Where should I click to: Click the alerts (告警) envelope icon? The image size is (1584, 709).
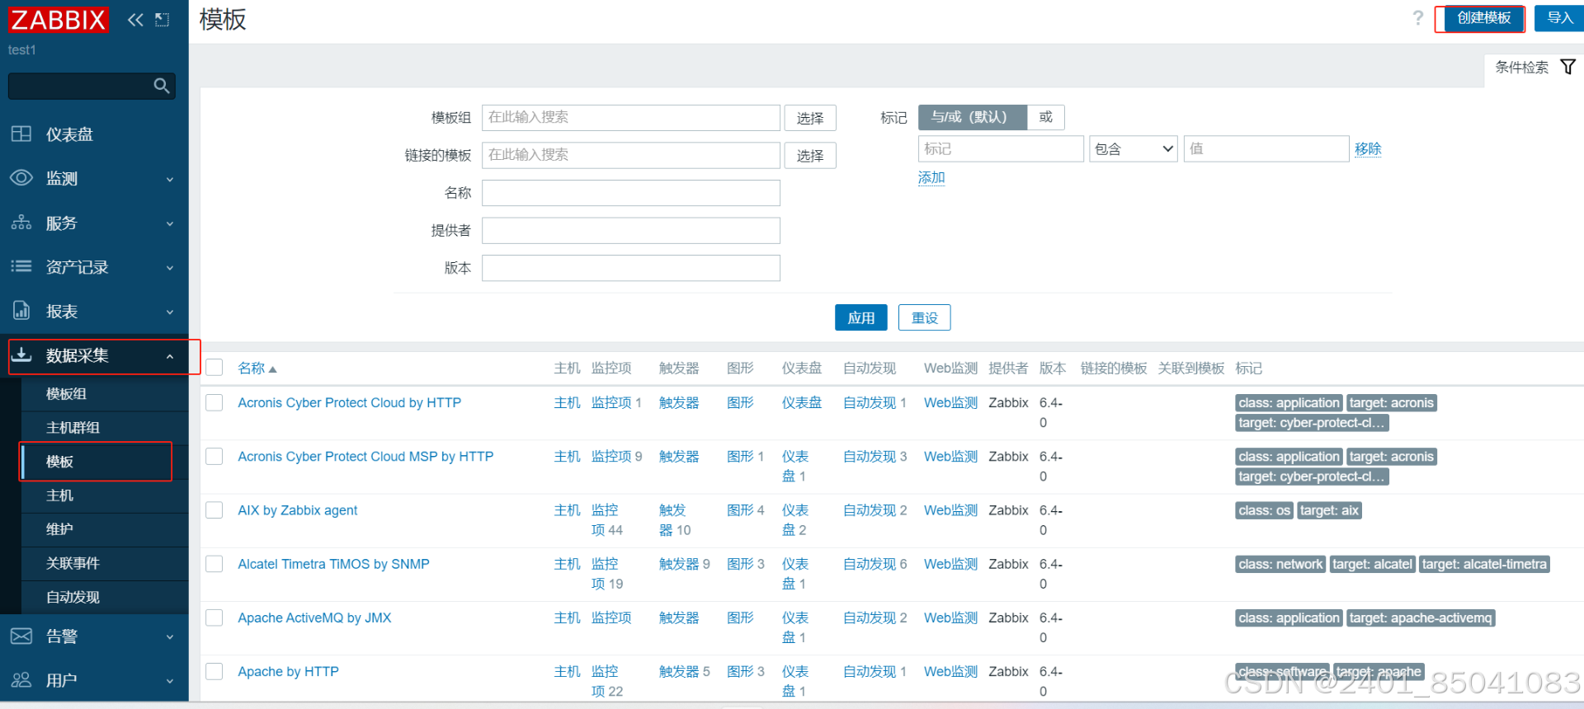(21, 636)
